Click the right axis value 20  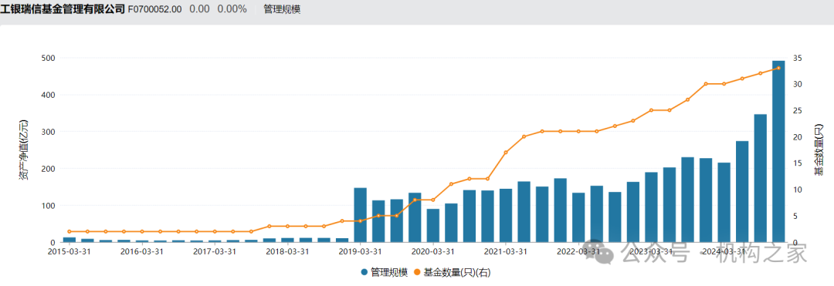pyautogui.click(x=797, y=137)
